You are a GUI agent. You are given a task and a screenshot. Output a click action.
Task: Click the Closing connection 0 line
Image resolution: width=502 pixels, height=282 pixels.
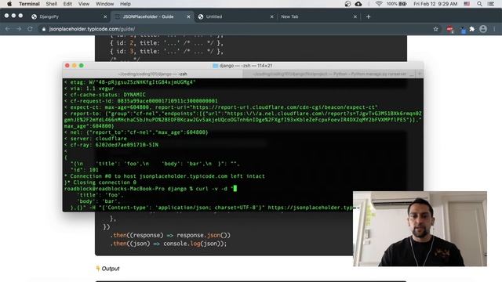tap(101, 183)
